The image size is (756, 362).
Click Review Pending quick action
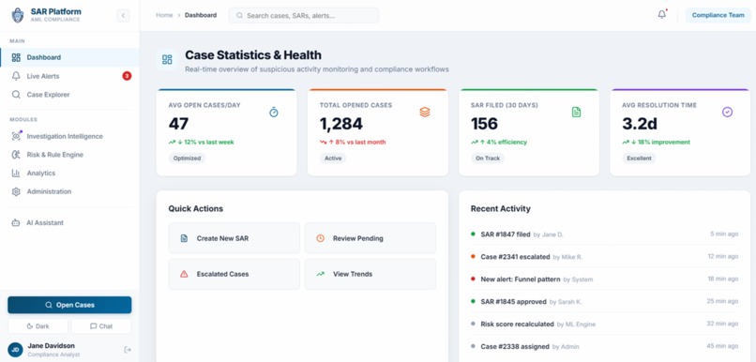[370, 238]
